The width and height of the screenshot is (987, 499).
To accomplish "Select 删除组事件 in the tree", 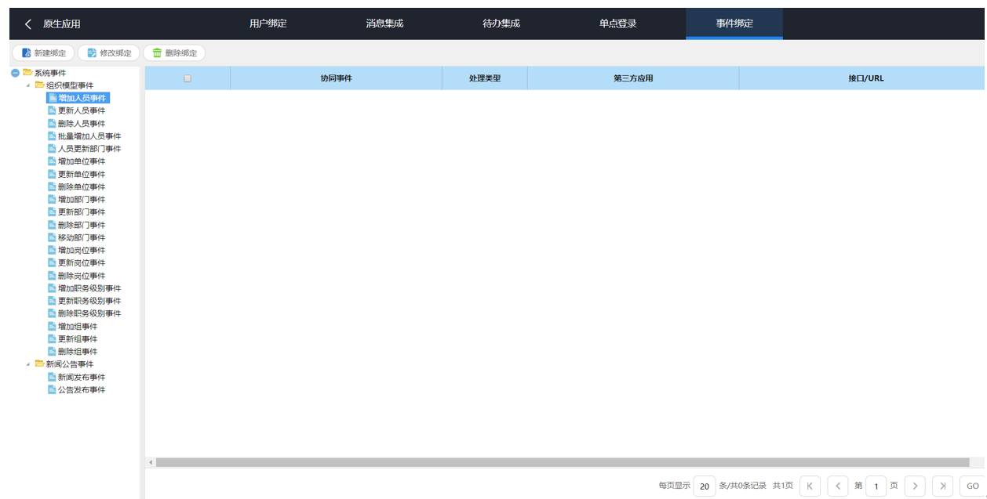I will click(78, 352).
